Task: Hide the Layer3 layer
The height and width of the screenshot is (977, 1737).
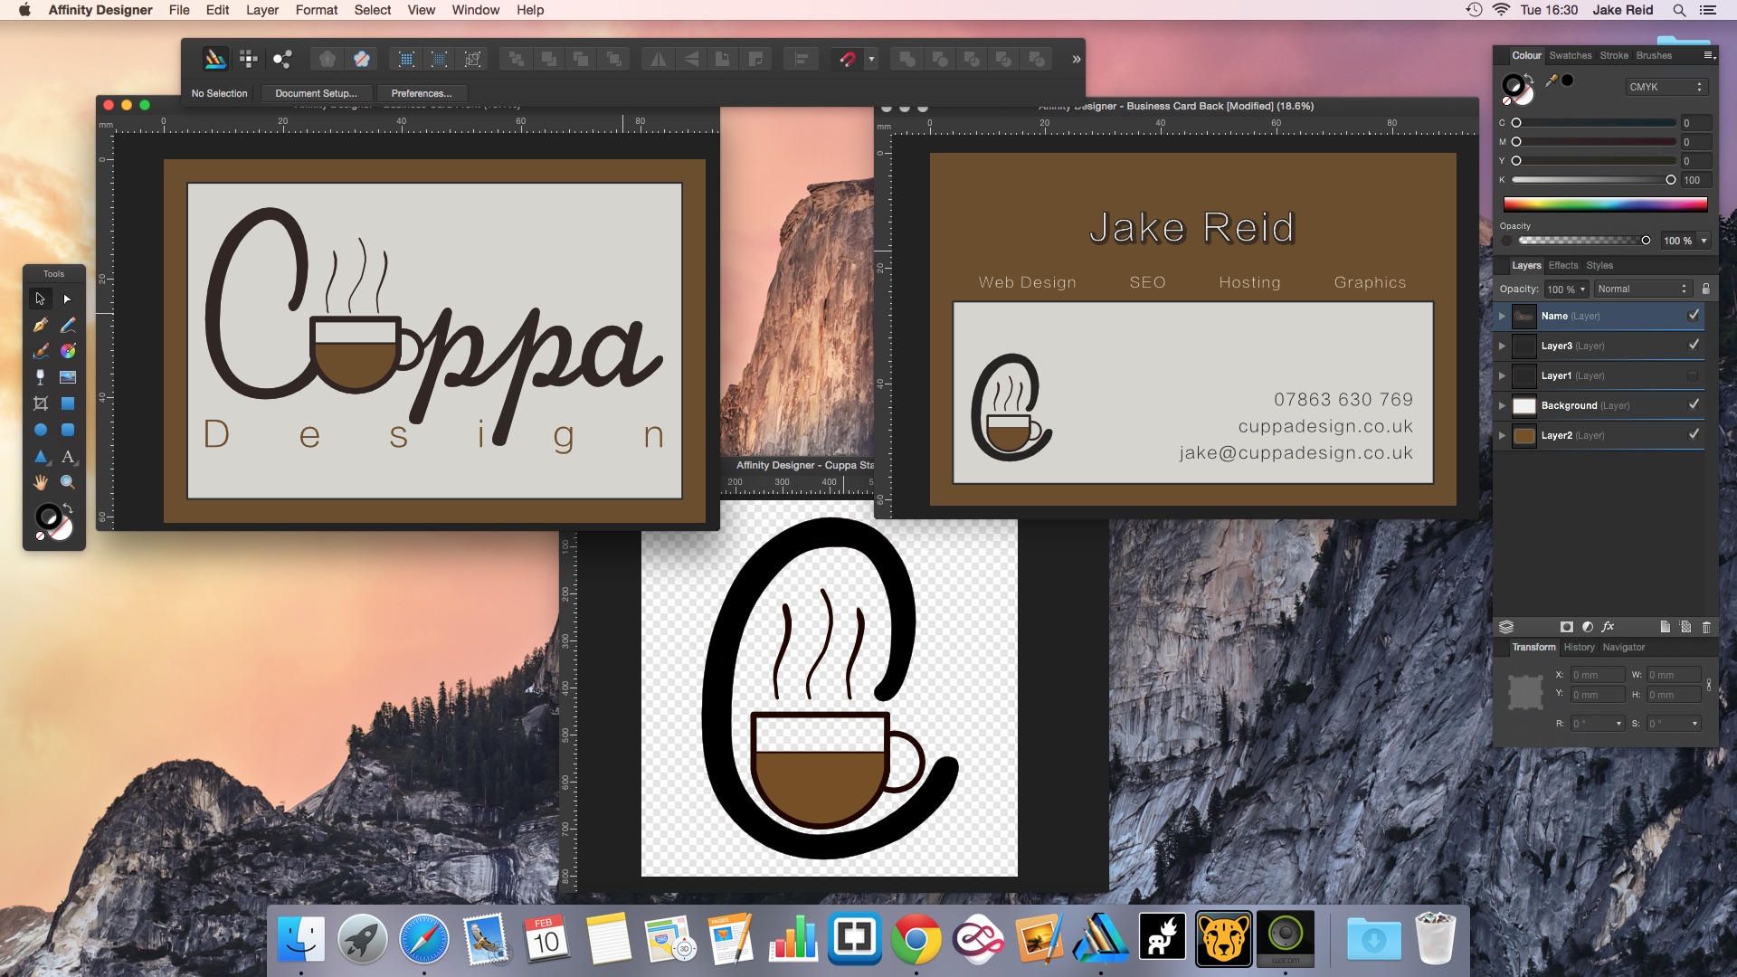Action: click(1693, 346)
